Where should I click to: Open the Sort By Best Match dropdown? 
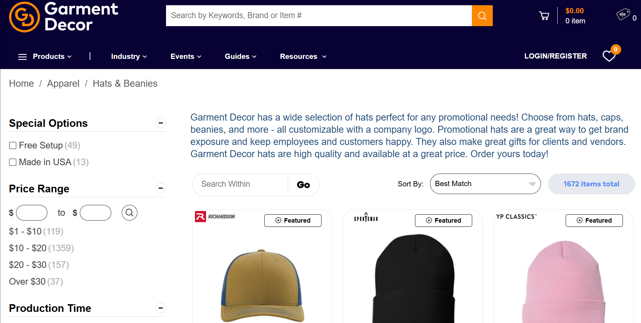pyautogui.click(x=485, y=184)
